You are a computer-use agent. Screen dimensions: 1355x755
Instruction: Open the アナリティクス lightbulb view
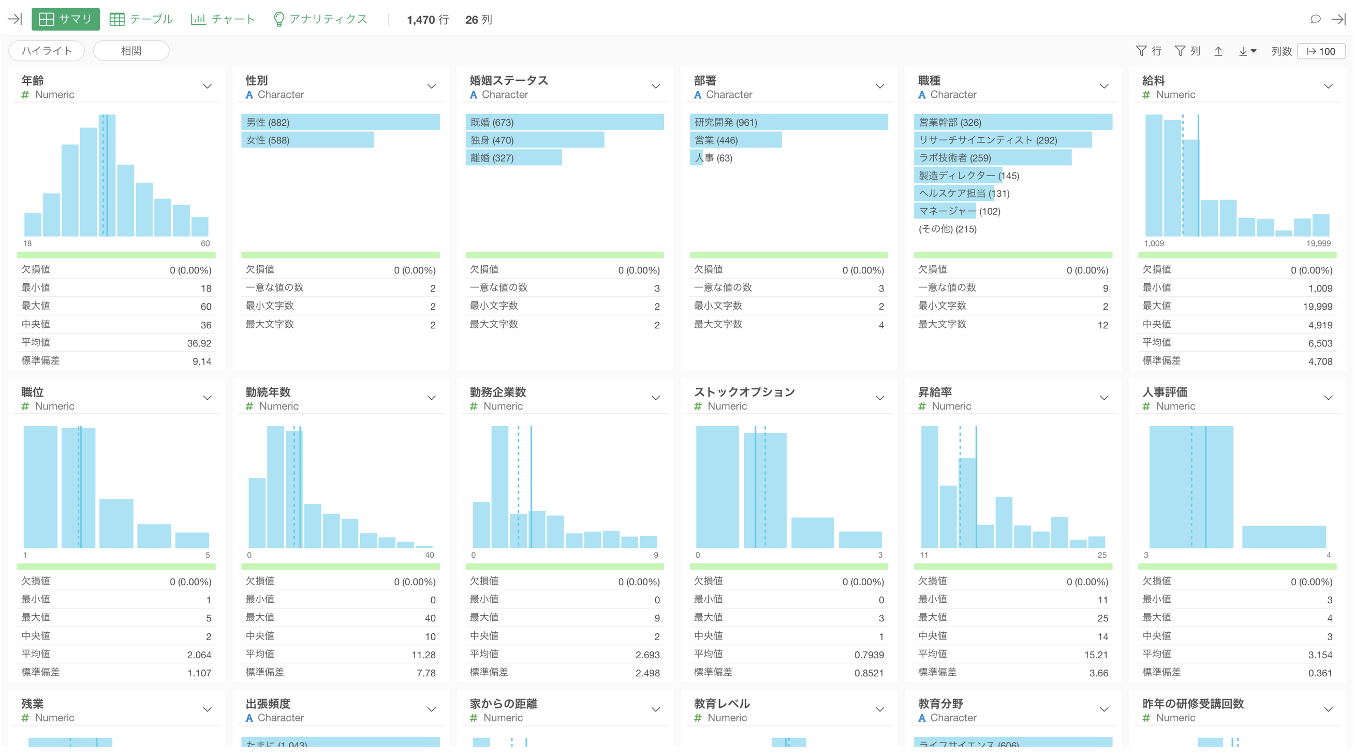point(320,20)
